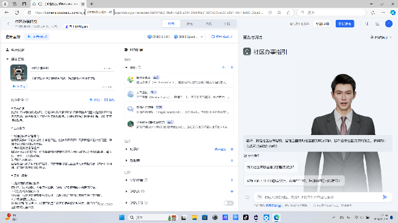Screen dimensions: 398x223
Task: Click the Microsoft Edge icon on the taskbar
Action: [276, 218]
